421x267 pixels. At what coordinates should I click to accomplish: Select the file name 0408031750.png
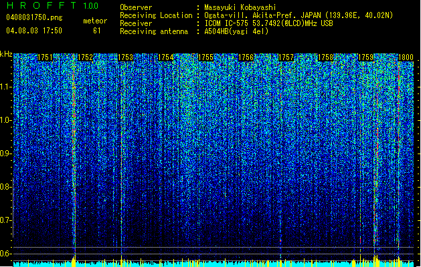[x=34, y=17]
